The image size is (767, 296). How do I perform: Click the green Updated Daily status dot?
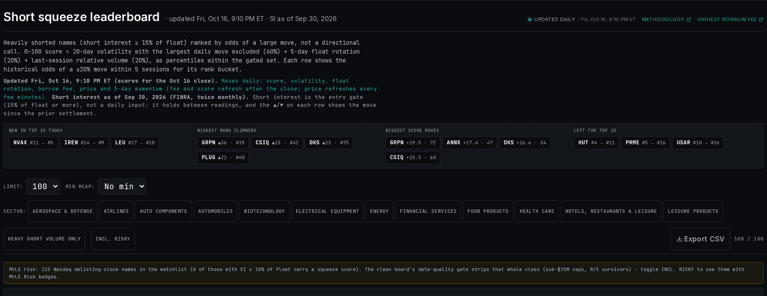530,20
